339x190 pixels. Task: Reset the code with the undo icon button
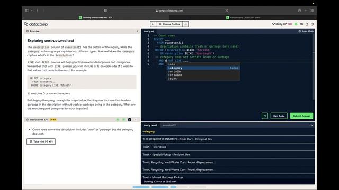coord(265,116)
